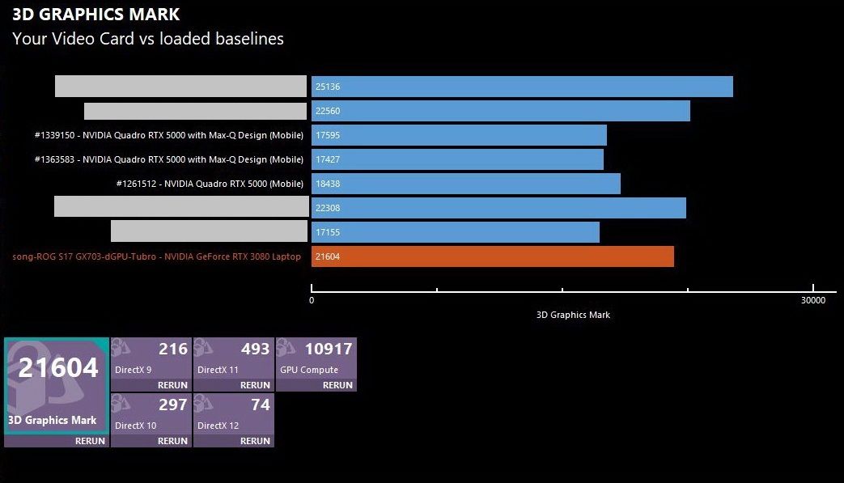Click the 'Your Video Card vs loaded baselines' subtitle
This screenshot has width=844, height=483.
pos(148,39)
